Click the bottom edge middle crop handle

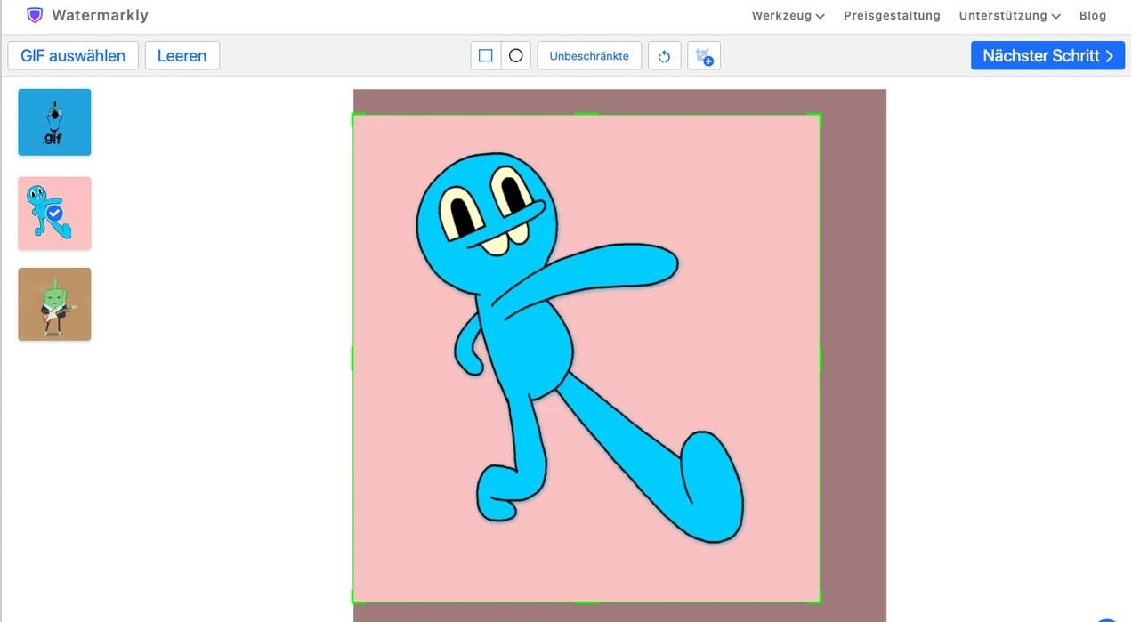click(586, 602)
